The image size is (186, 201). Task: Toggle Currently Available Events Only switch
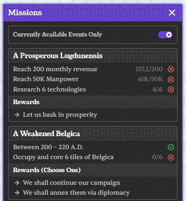pyautogui.click(x=165, y=35)
